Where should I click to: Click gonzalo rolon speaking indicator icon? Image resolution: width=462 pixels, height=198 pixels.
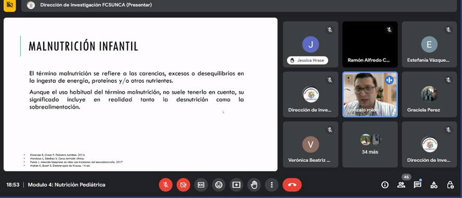coord(389,80)
